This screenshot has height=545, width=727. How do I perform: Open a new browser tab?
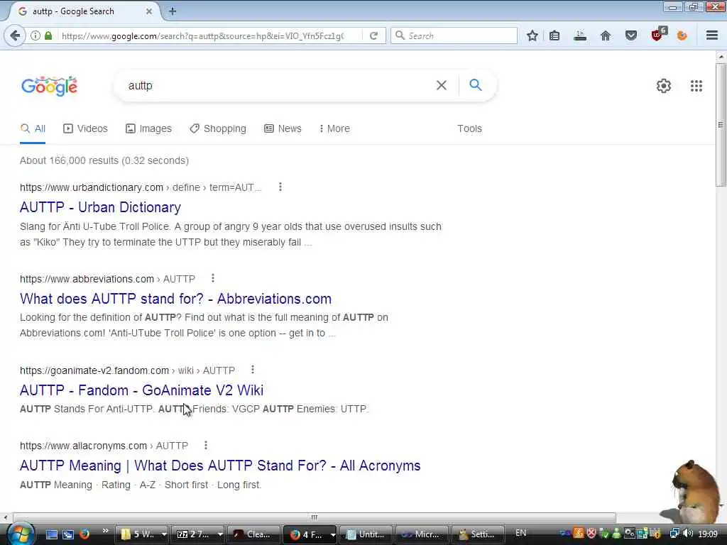[x=173, y=11]
